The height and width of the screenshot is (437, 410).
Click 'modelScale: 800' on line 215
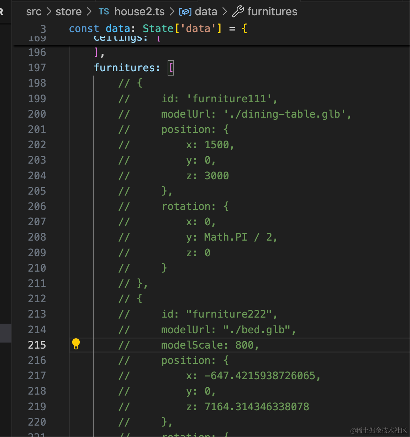(207, 345)
